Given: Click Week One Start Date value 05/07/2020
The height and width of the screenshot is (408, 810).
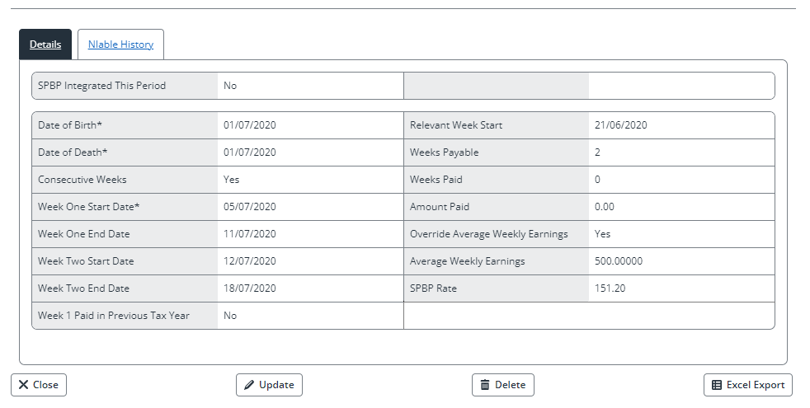Looking at the screenshot, I should pyautogui.click(x=250, y=207).
